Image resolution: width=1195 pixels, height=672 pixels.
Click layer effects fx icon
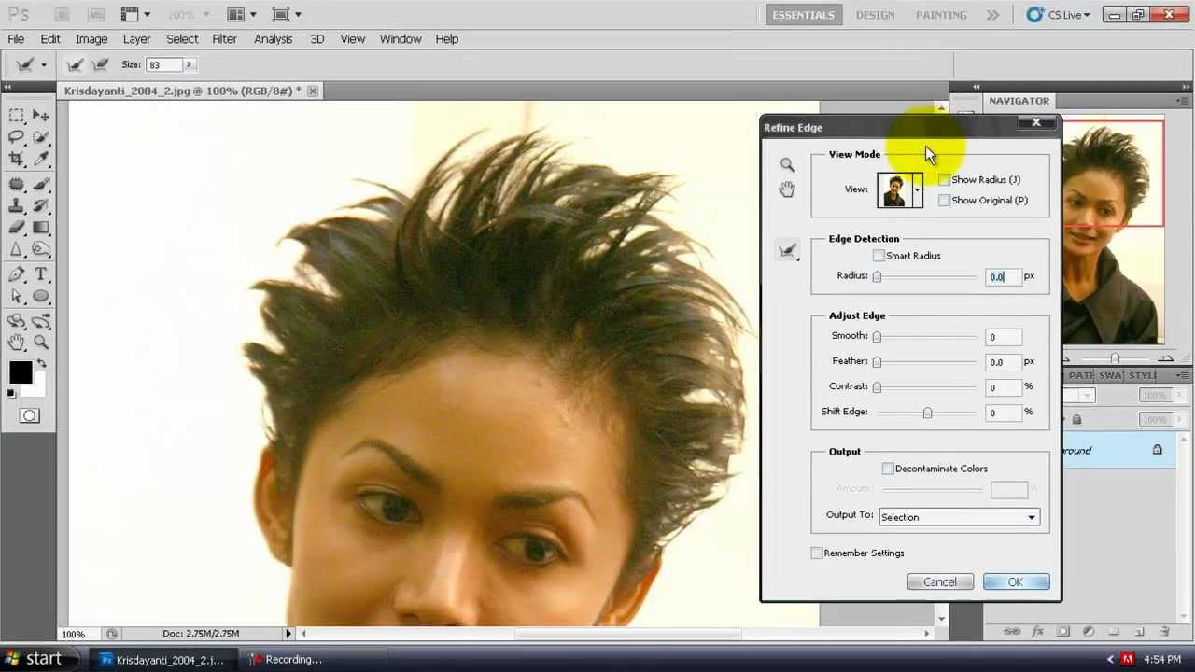coord(1037,632)
